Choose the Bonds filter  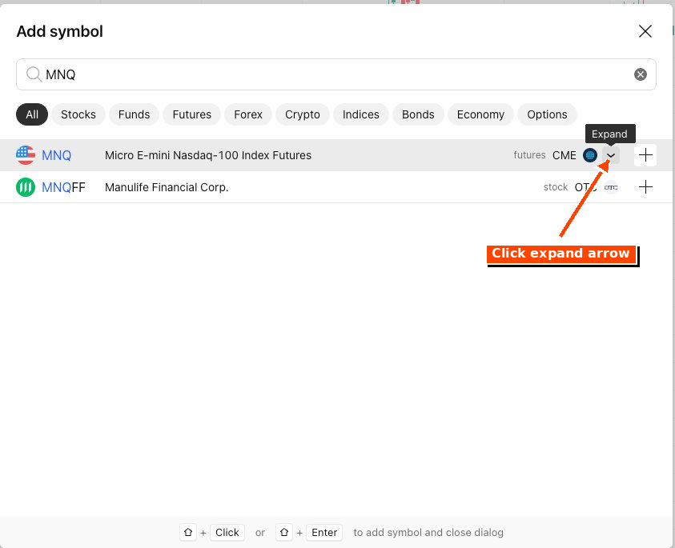pyautogui.click(x=418, y=114)
